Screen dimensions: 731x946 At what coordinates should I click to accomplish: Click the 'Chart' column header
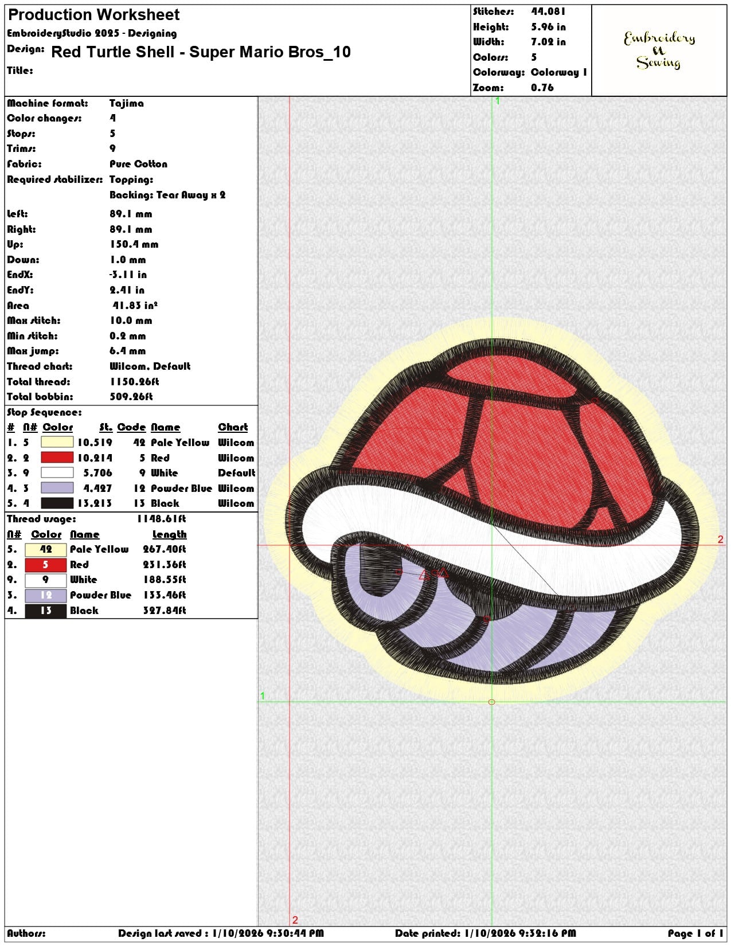233,427
